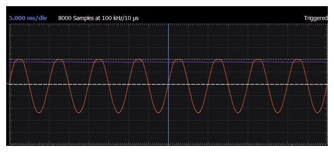Screen dimensions: 334x152
Task: Click the orange peak just right of blue cursor
Action: [x=178, y=60]
